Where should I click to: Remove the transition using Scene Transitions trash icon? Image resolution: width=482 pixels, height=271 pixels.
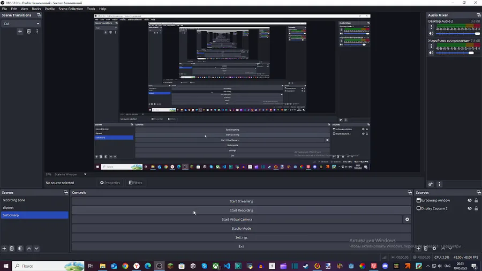tap(28, 32)
